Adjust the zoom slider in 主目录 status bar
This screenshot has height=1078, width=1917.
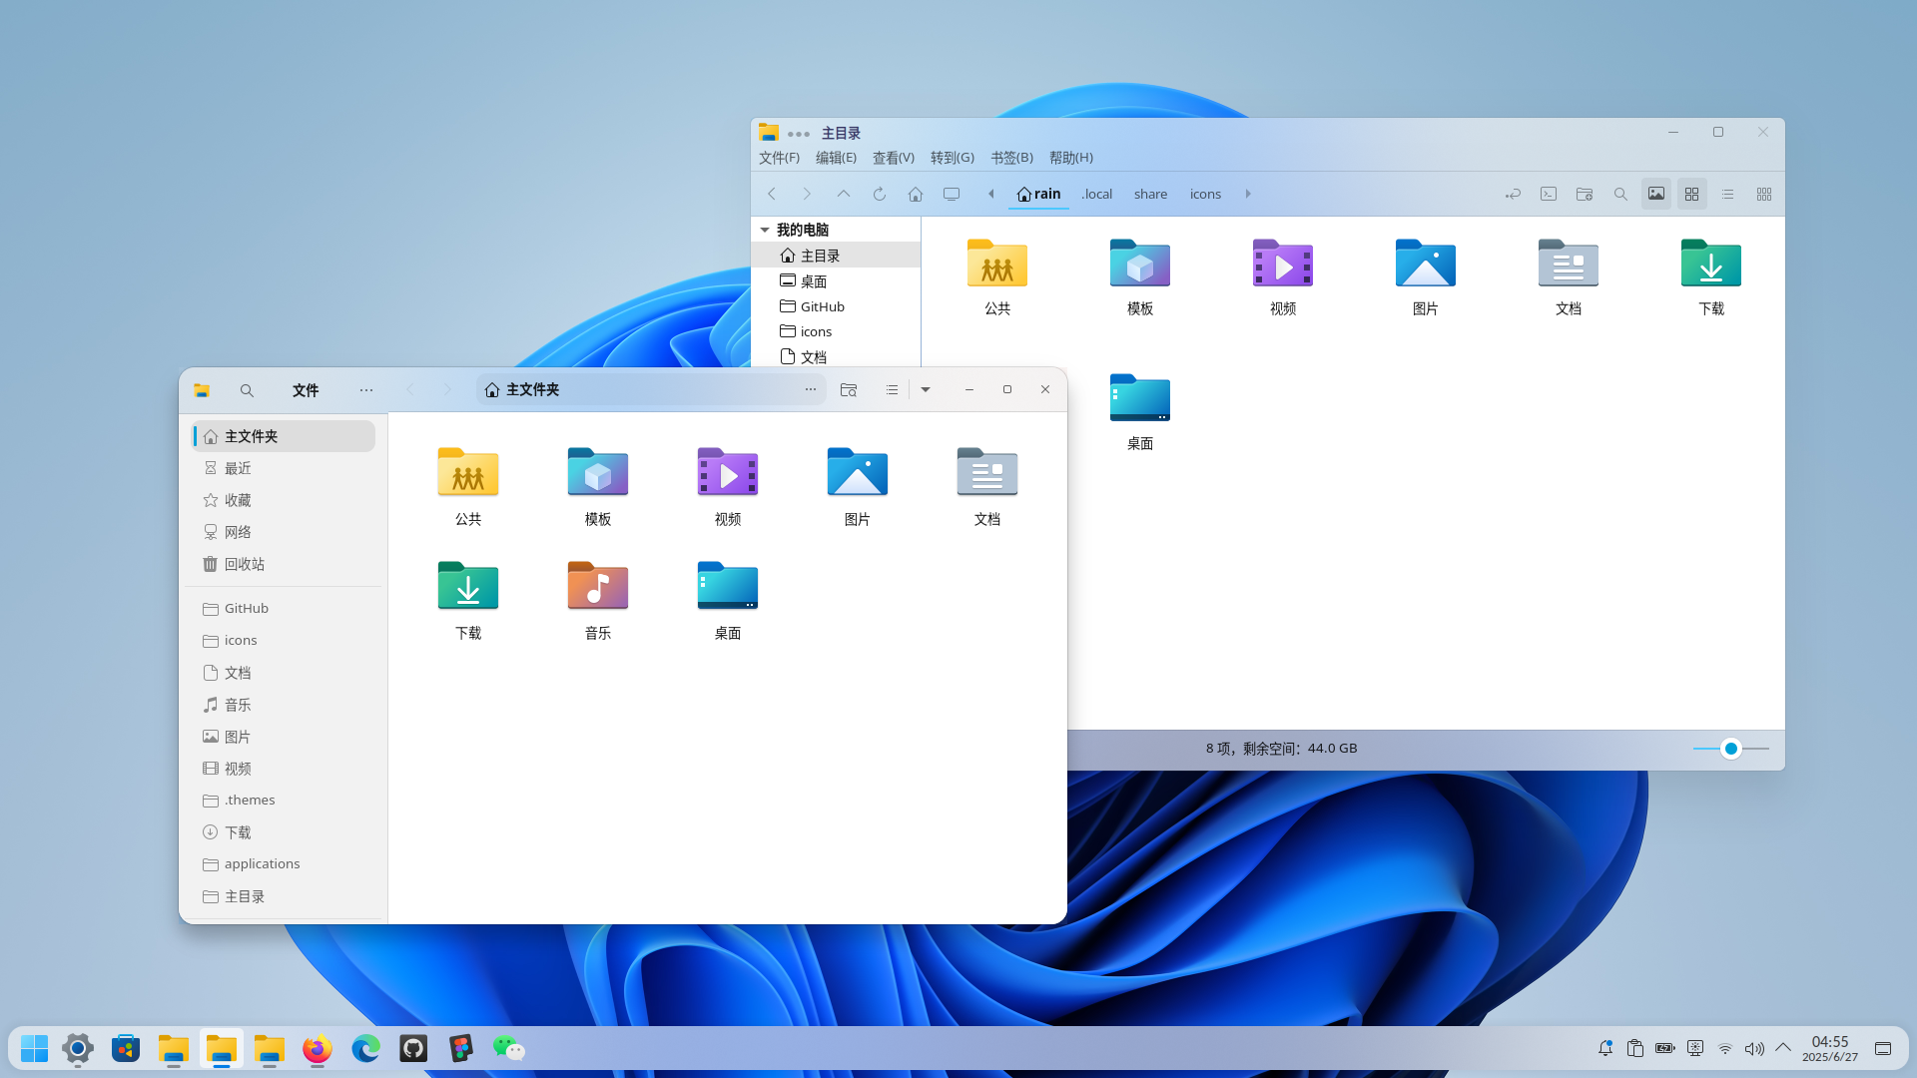pyautogui.click(x=1731, y=749)
